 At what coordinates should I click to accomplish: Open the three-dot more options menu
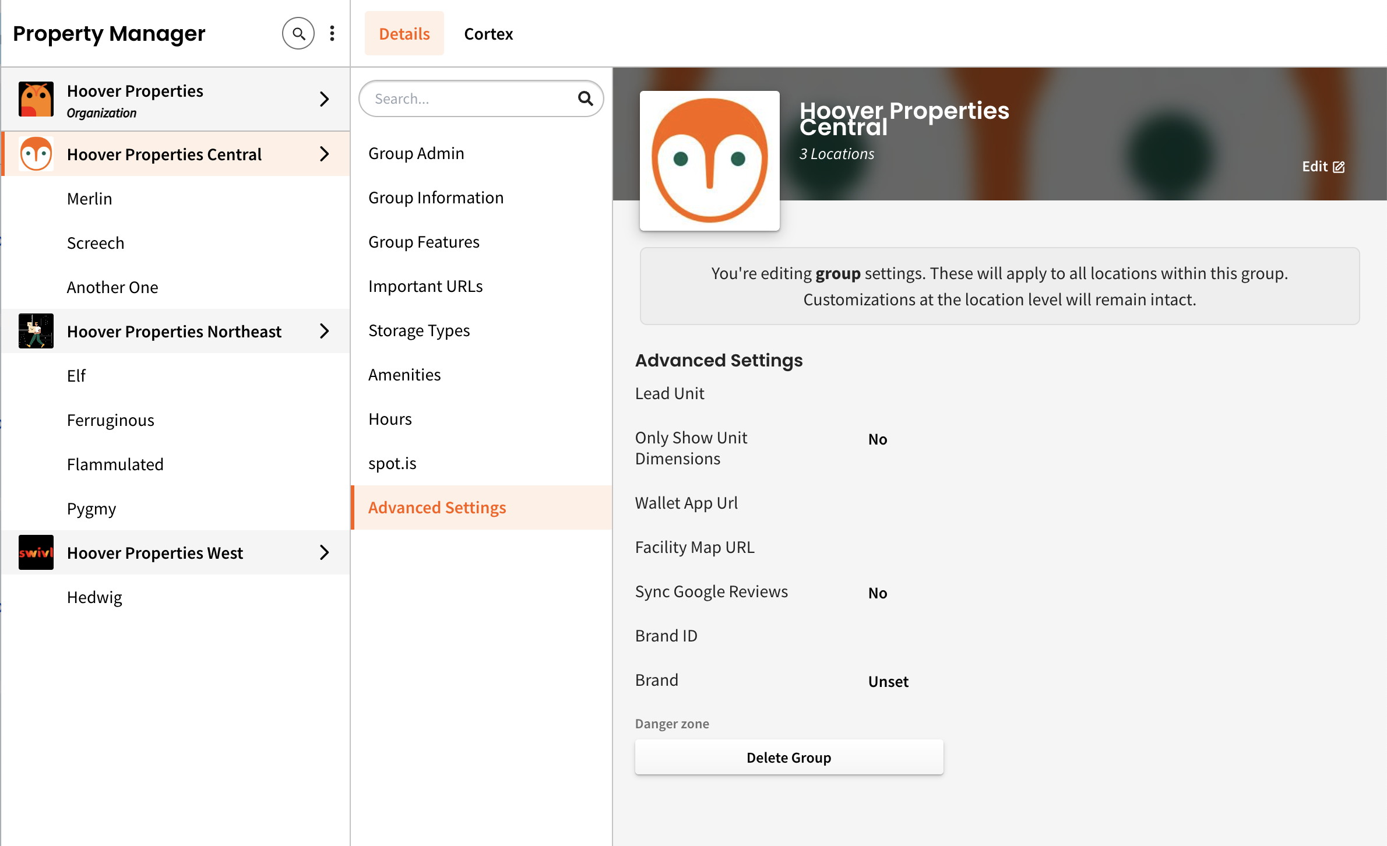[332, 34]
